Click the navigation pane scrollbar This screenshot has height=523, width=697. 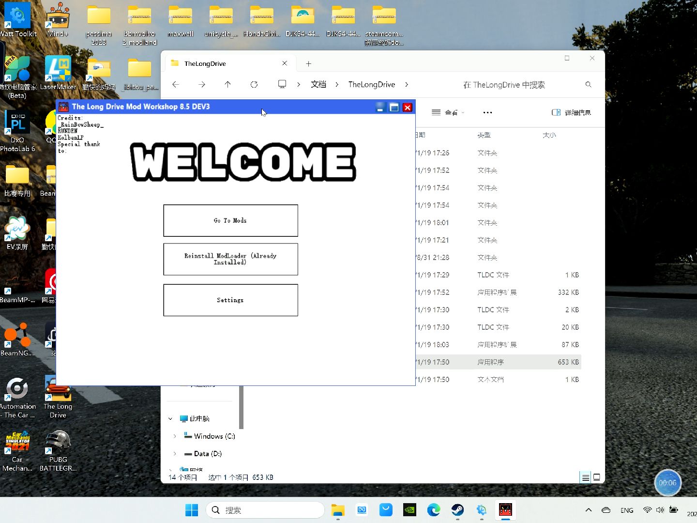pyautogui.click(x=241, y=407)
